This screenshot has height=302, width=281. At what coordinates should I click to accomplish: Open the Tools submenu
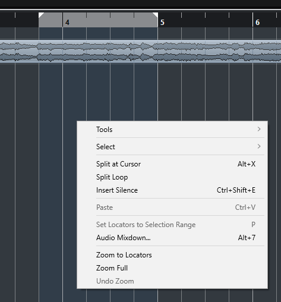tap(172, 130)
